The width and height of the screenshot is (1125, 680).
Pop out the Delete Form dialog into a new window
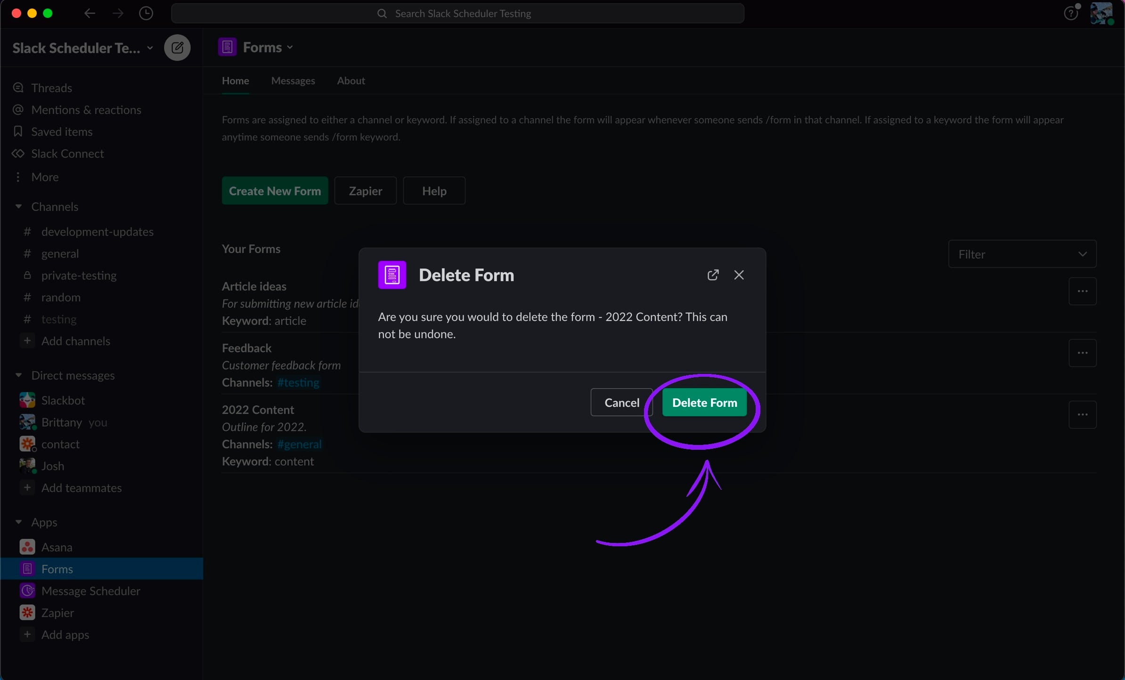[x=713, y=275]
